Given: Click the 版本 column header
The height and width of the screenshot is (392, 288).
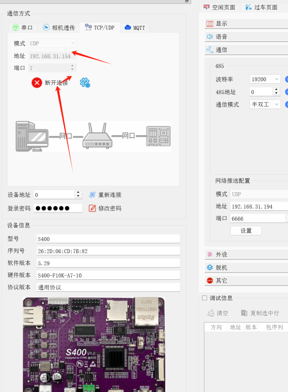Looking at the screenshot, I should (x=251, y=327).
